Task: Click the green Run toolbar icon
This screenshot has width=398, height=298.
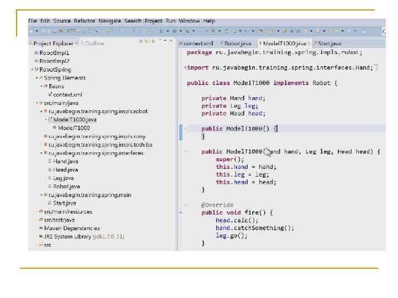Action: pyautogui.click(x=175, y=31)
